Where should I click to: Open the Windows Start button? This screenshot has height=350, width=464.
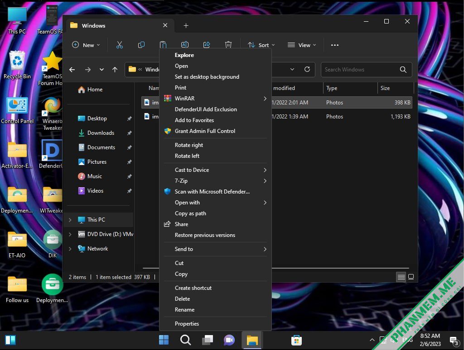(164, 340)
